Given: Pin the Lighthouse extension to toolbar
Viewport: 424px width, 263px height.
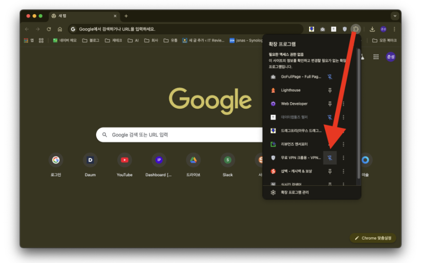Looking at the screenshot, I should [x=330, y=90].
